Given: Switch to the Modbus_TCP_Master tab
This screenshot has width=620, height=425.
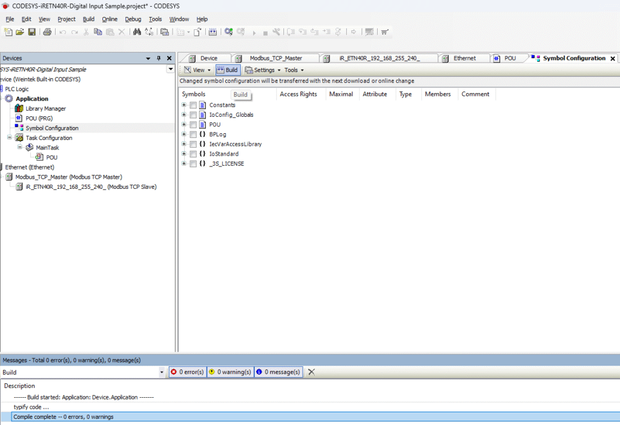Looking at the screenshot, I should [x=276, y=58].
